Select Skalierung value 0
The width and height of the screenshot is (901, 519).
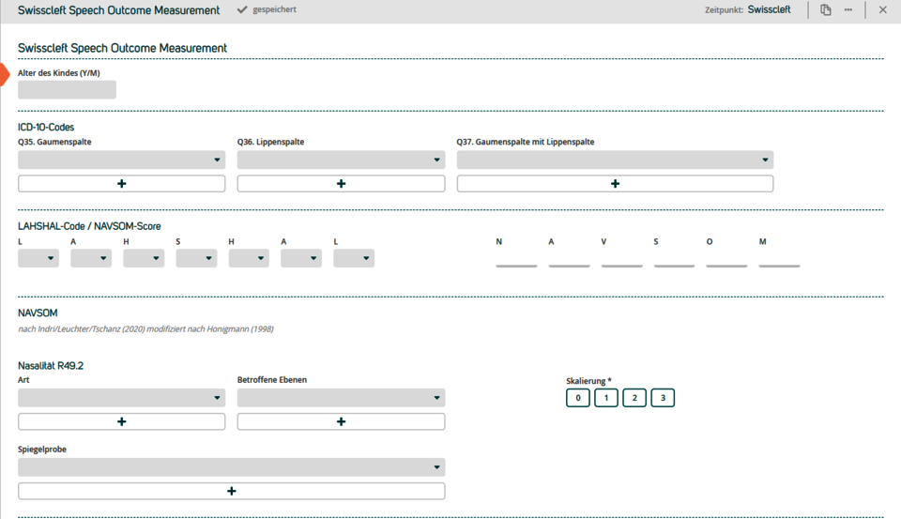point(578,398)
